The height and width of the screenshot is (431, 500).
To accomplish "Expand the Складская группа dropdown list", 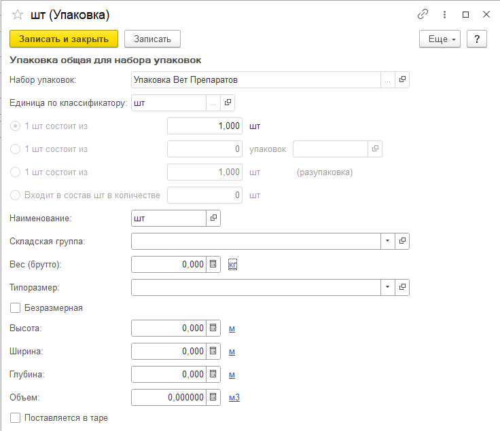I will (x=387, y=242).
